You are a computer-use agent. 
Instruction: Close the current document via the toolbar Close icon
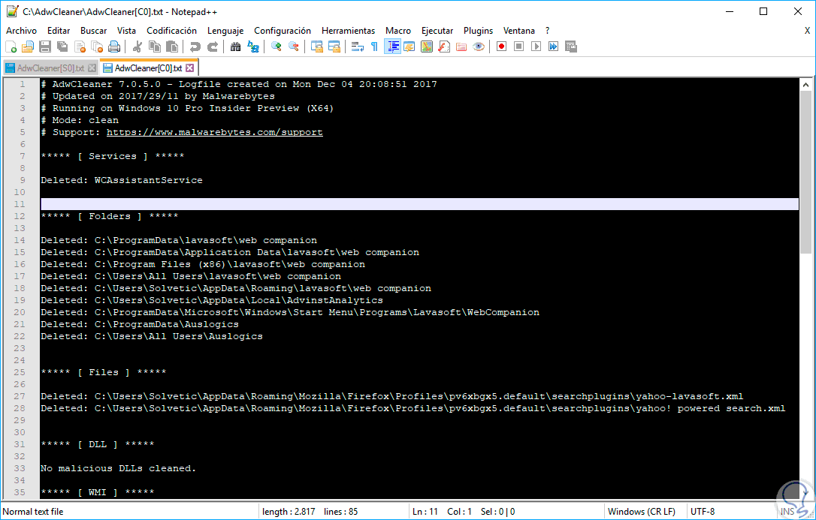(x=80, y=47)
